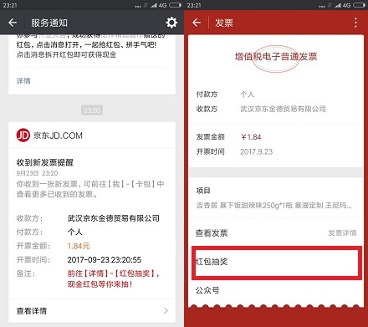Viewport: 368px width, 327px height.
Task: Tap 增值税电子普通发票 title
Action: click(x=276, y=57)
